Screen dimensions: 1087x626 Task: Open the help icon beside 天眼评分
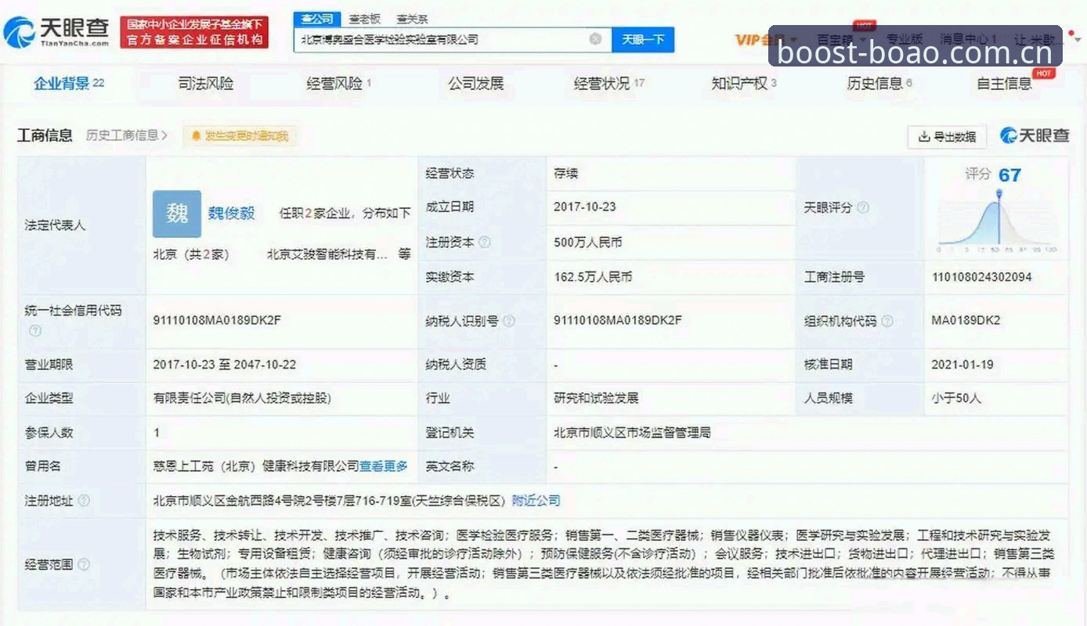coord(863,207)
